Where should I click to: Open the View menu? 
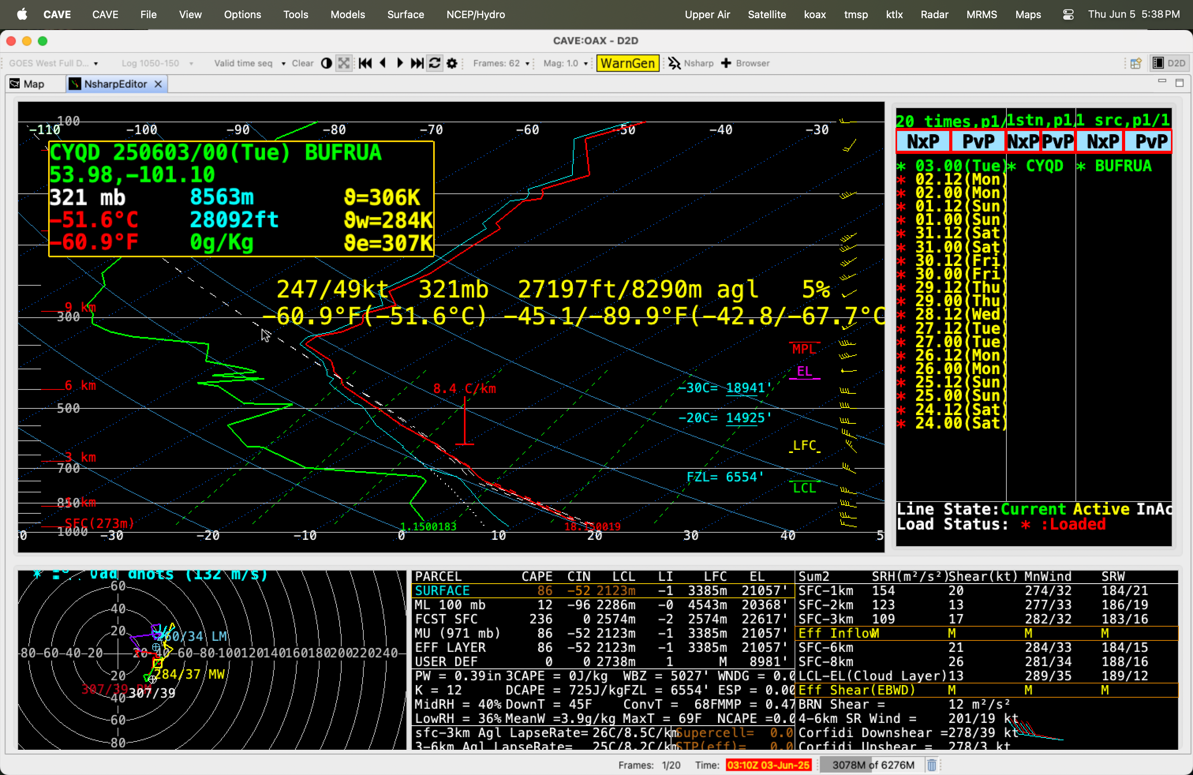191,15
